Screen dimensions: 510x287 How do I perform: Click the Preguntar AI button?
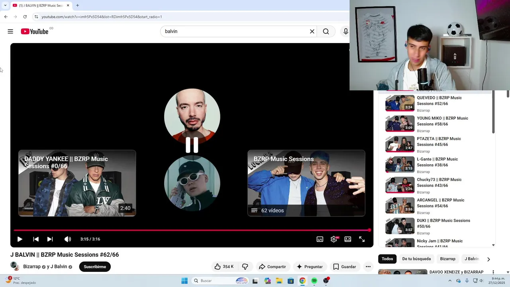coord(310,267)
